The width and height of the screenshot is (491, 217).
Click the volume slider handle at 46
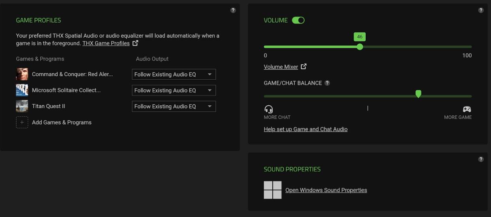(360, 47)
